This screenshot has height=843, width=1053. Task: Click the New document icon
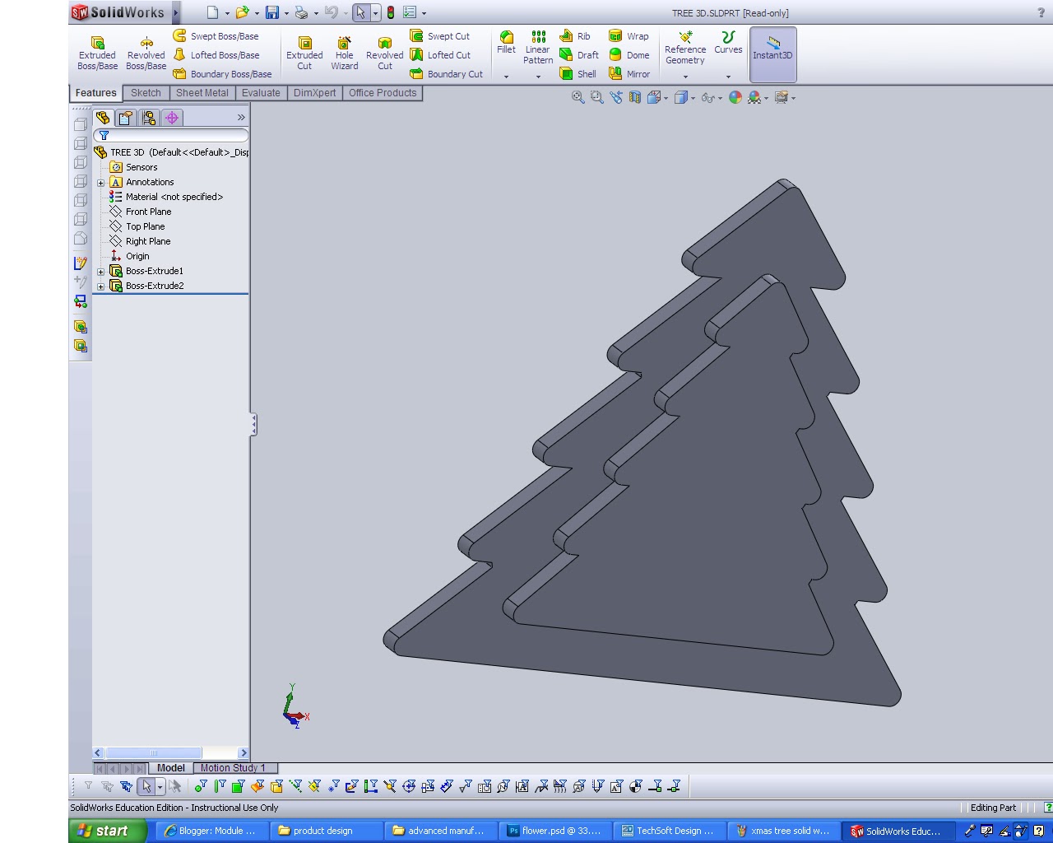coord(212,12)
